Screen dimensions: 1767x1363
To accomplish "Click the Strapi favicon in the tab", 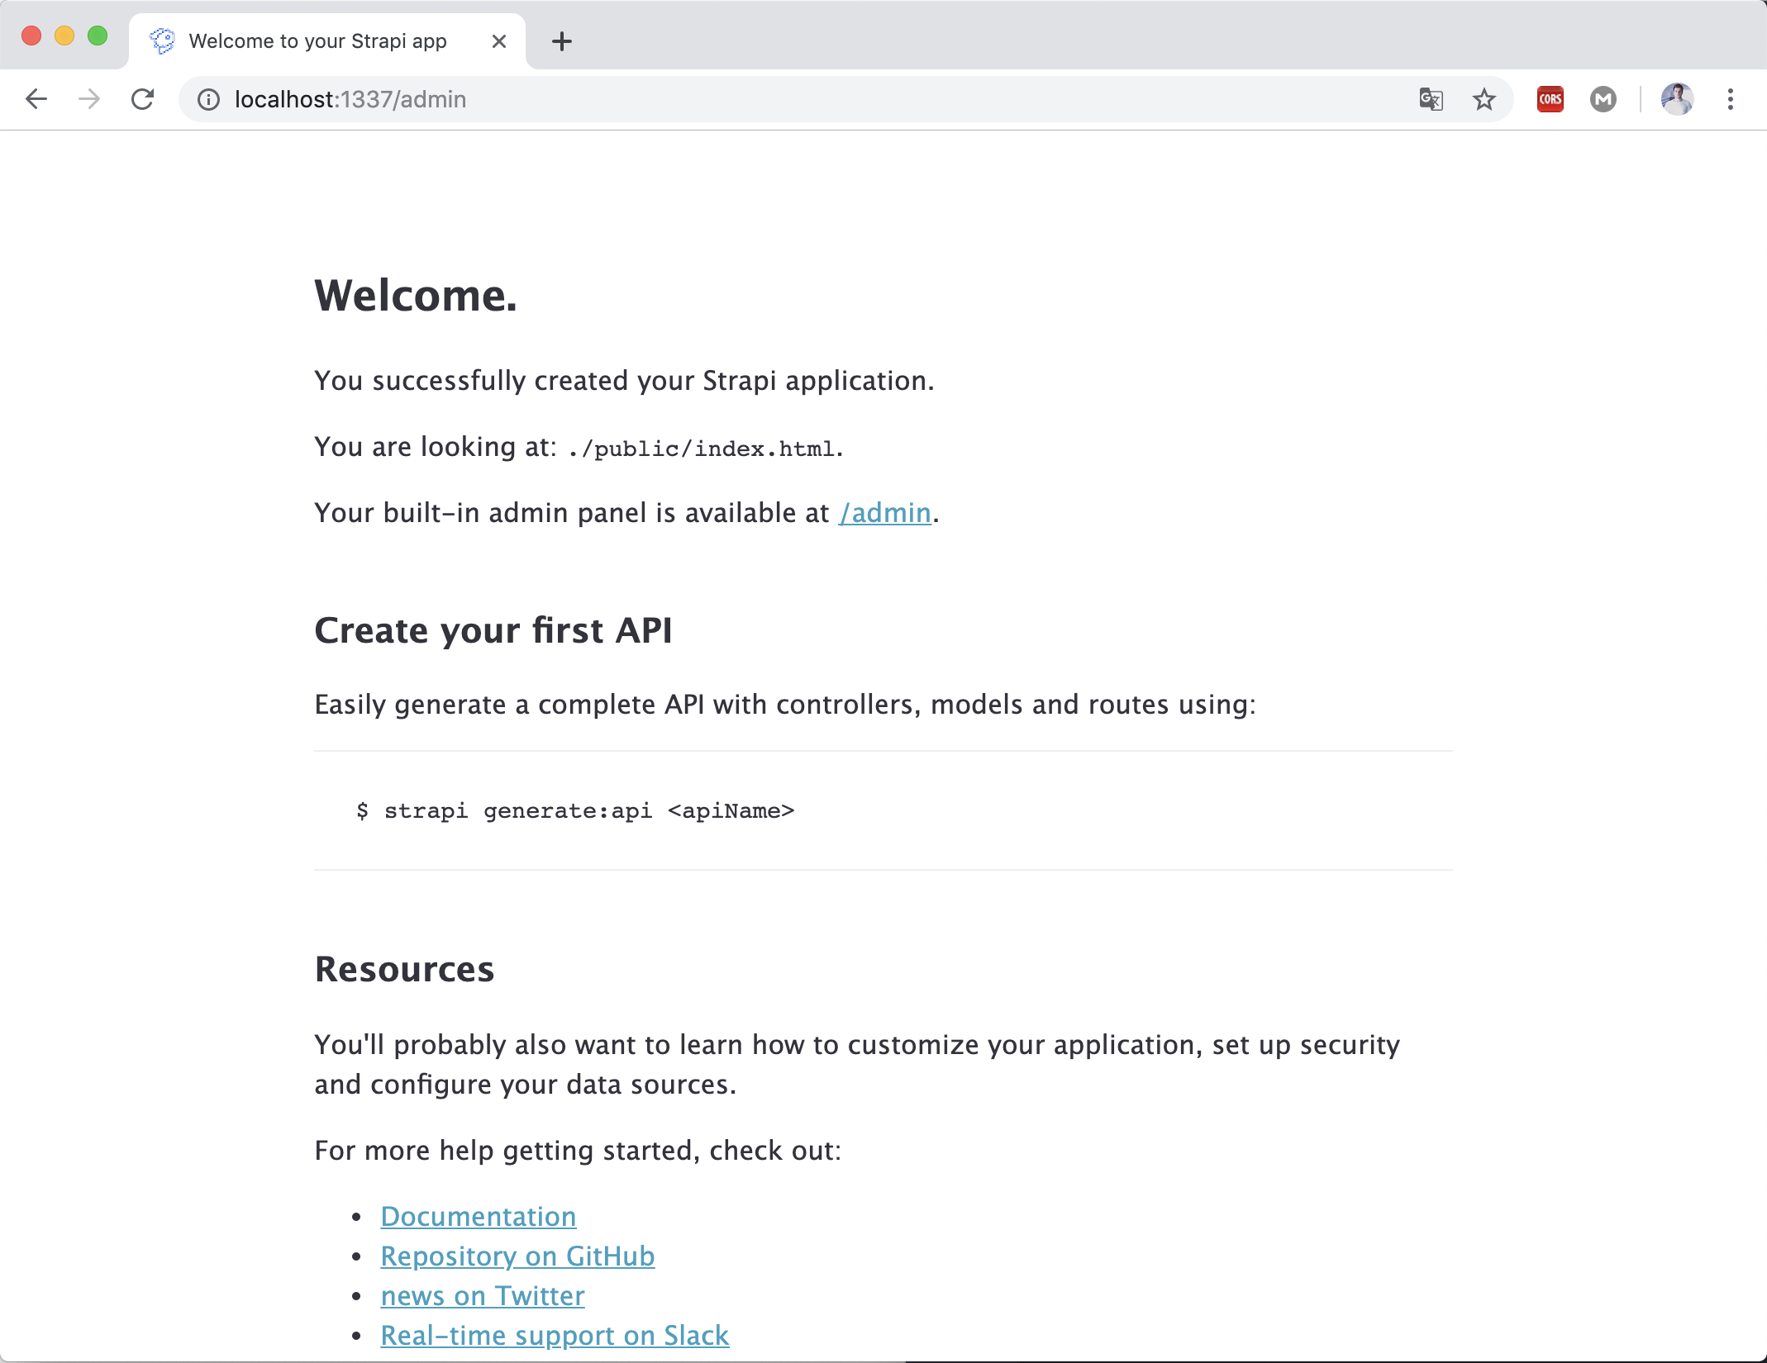I will point(163,40).
